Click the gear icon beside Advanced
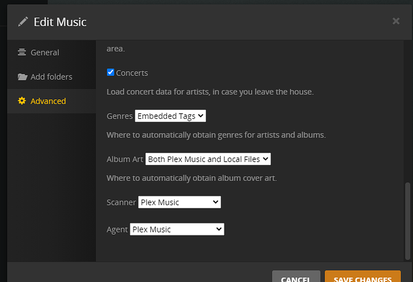This screenshot has width=413, height=282. [22, 101]
